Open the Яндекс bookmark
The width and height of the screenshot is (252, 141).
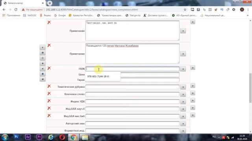point(46,15)
